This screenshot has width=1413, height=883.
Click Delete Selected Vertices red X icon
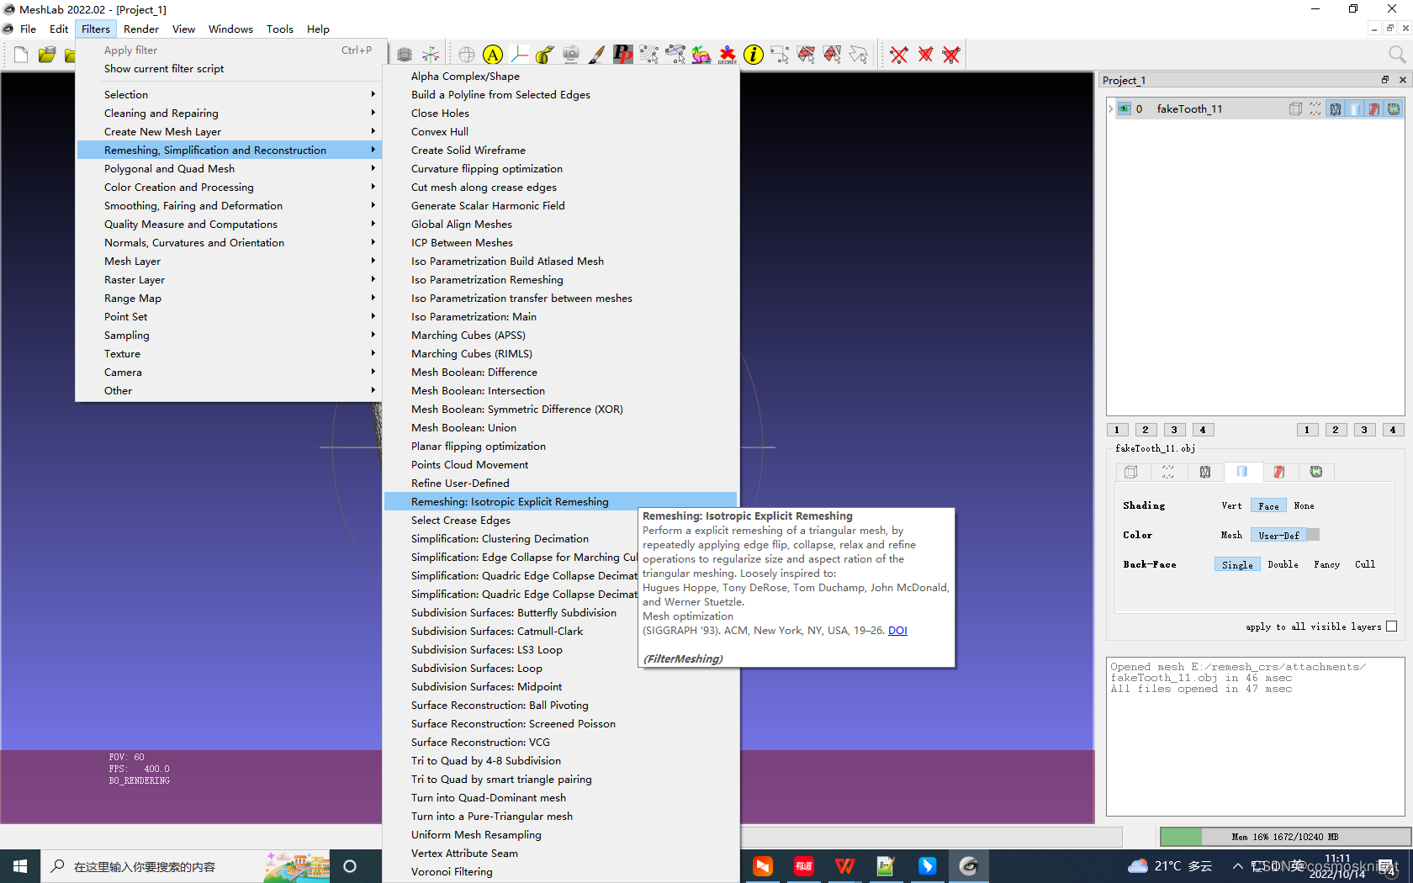(899, 55)
